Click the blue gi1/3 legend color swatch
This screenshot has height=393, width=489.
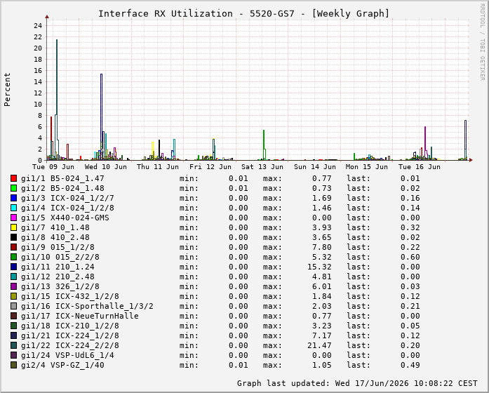13,198
